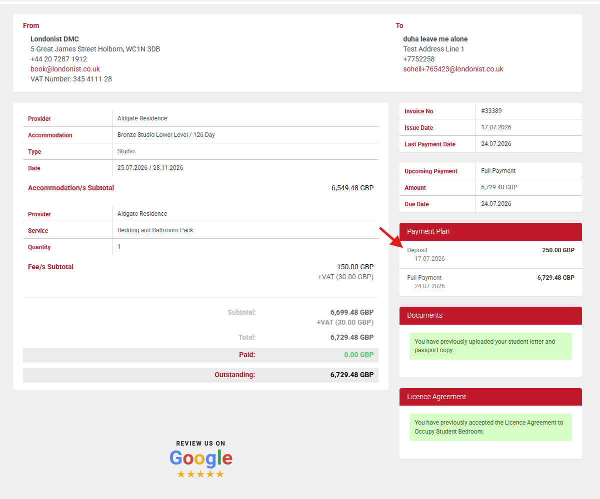Click the Upcoming Payment value Full Payment
Screen dimensions: 600x499
(498, 171)
